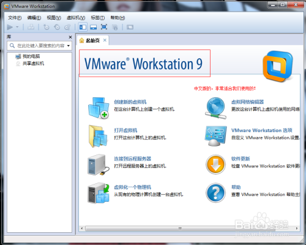Click the connect to remote server icon
Viewport: 306px width, 245px height.
point(99,164)
